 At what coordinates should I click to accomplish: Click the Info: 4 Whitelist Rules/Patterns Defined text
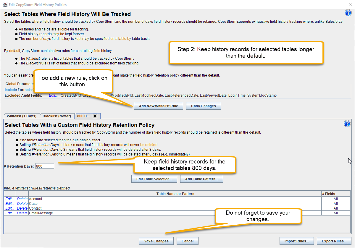(37, 188)
